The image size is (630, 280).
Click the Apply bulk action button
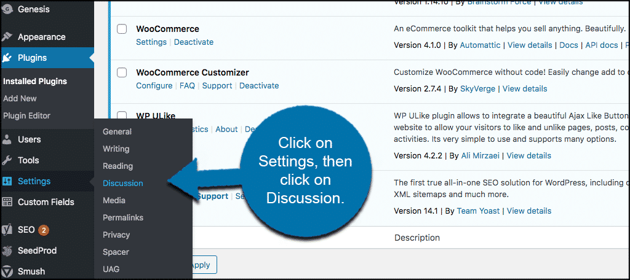click(x=205, y=265)
